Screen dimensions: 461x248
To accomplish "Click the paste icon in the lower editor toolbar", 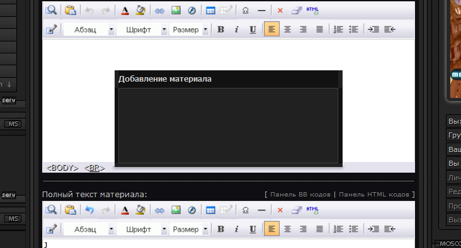I will coord(71,210).
